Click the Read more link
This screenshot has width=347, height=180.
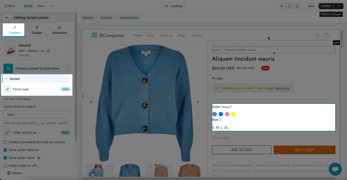point(282,88)
